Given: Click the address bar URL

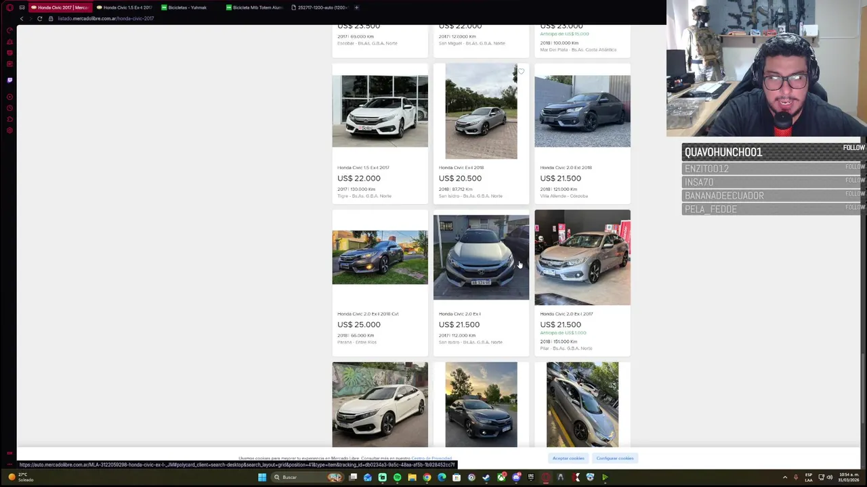Looking at the screenshot, I should tap(106, 18).
